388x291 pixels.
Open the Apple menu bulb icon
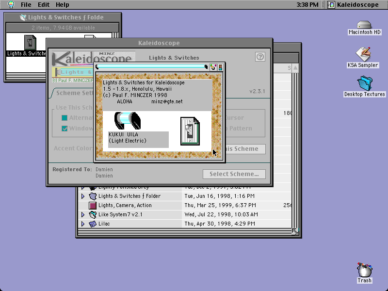(x=11, y=4)
